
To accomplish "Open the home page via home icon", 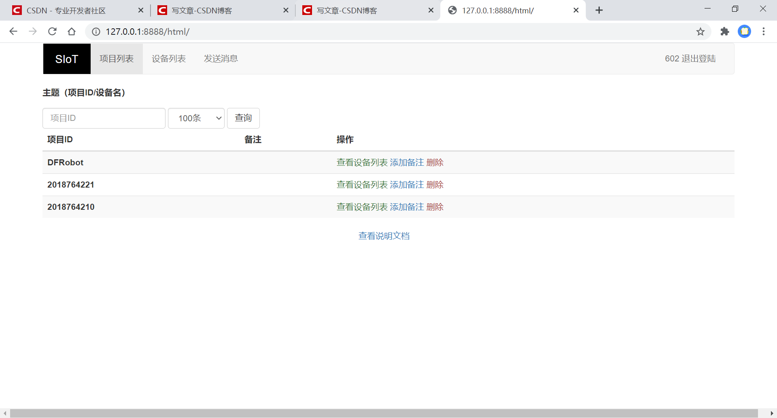I will point(72,31).
